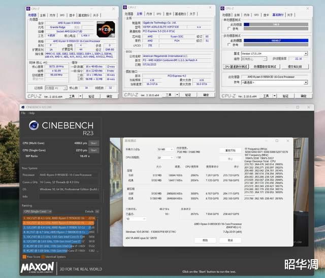
Task: Click the Info input field in Cinebench
Action: [69, 196]
